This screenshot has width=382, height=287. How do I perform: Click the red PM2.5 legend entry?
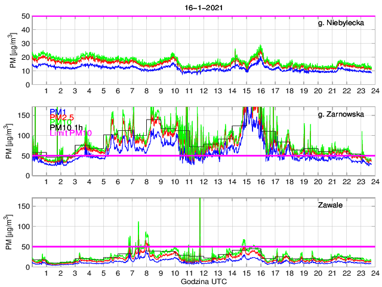(x=62, y=117)
